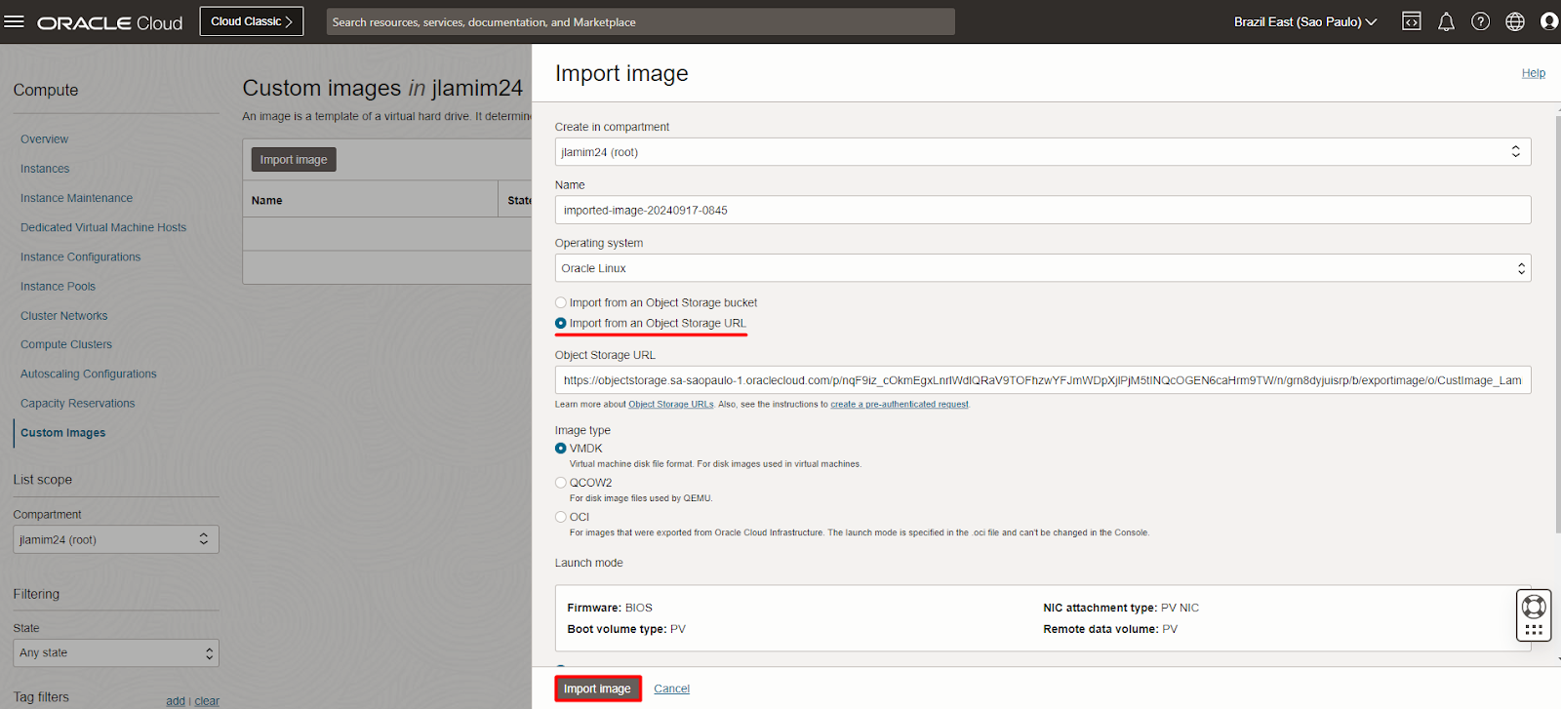This screenshot has width=1561, height=709.
Task: Click the Name input field
Action: pos(1043,210)
